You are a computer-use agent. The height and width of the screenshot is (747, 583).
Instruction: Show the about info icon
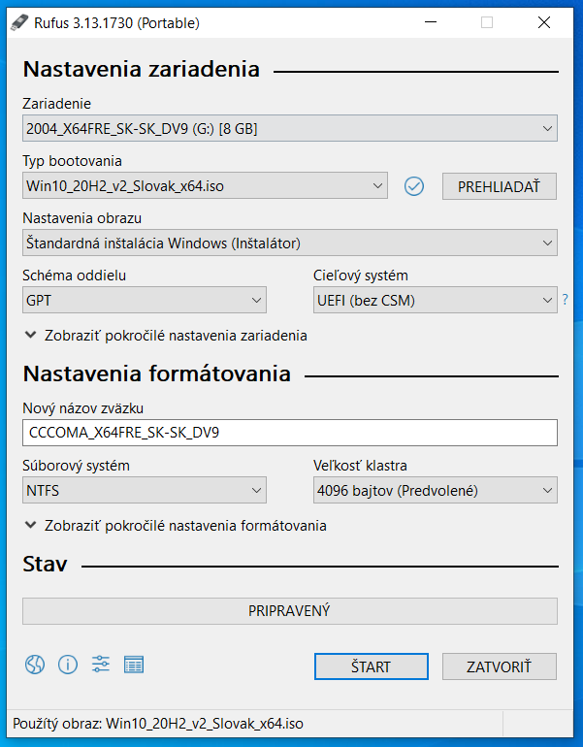68,665
